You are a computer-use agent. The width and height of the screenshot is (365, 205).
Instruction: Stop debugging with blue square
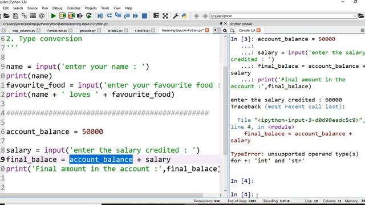coord(144,16)
